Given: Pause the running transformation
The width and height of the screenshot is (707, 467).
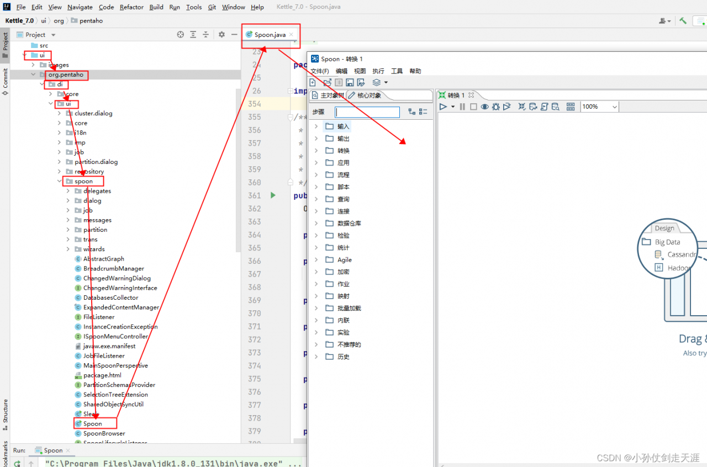Looking at the screenshot, I should click(x=462, y=107).
